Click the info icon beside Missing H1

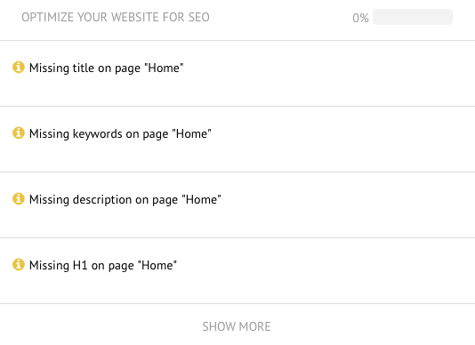pos(18,264)
